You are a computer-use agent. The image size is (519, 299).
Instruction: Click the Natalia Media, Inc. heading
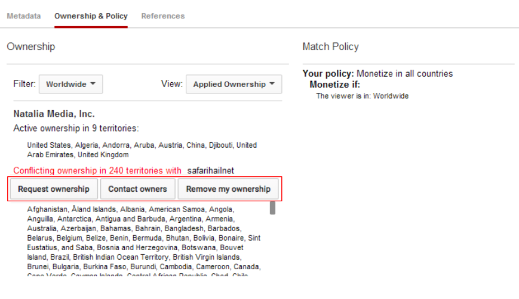point(54,114)
